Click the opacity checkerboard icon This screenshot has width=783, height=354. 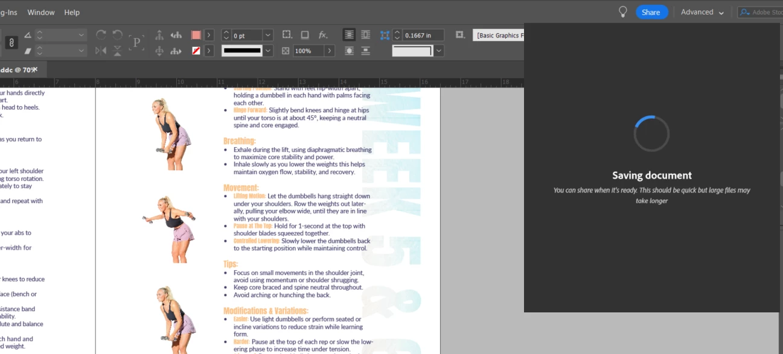[286, 51]
